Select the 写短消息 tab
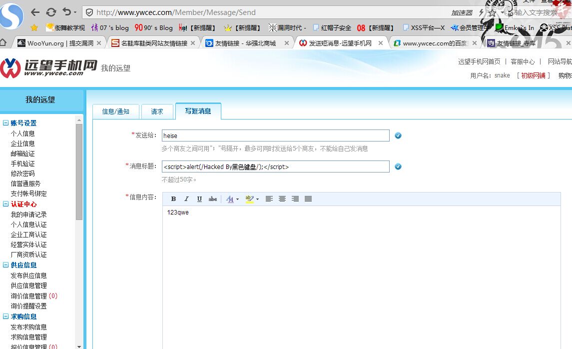The height and width of the screenshot is (349, 572). (198, 111)
